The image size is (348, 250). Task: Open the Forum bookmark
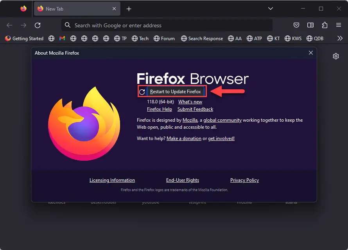click(164, 39)
